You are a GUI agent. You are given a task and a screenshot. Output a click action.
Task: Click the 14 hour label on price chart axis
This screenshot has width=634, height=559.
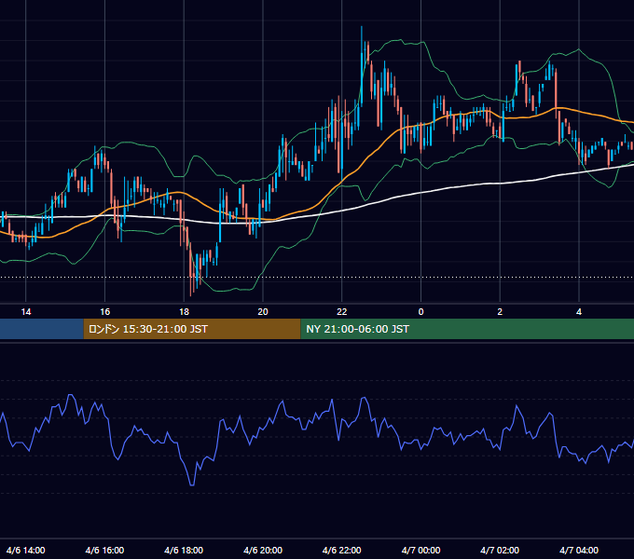(26, 312)
